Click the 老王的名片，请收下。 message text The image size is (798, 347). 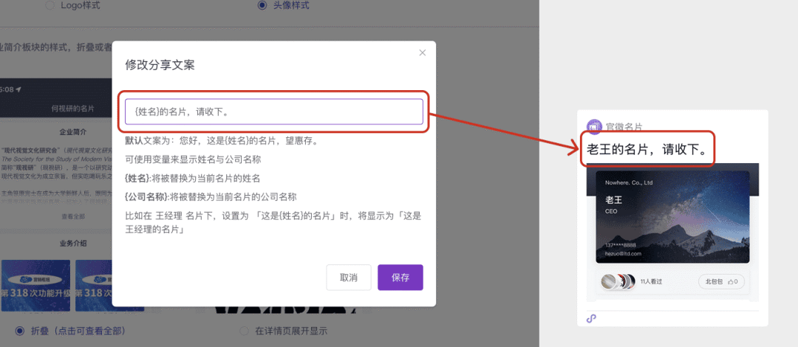(x=648, y=149)
